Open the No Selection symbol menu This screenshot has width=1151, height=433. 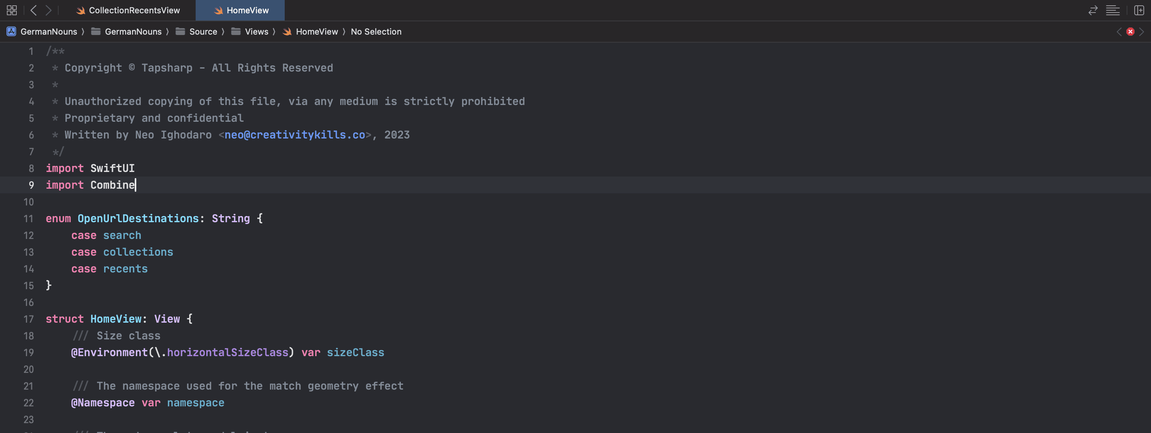pos(376,32)
